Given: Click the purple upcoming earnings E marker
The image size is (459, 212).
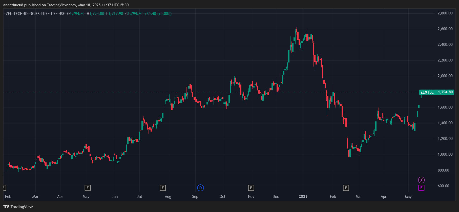Looking at the screenshot, I should [421, 188].
